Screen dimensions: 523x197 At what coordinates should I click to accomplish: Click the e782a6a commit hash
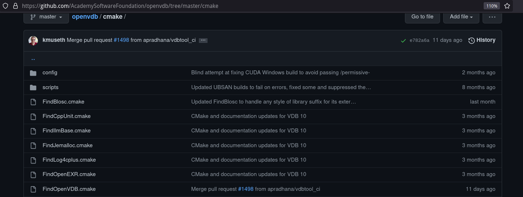coord(419,40)
